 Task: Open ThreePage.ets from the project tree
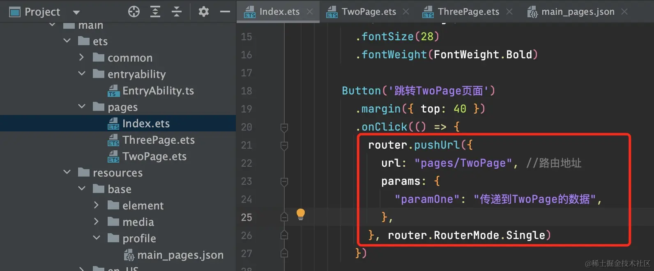(x=159, y=140)
